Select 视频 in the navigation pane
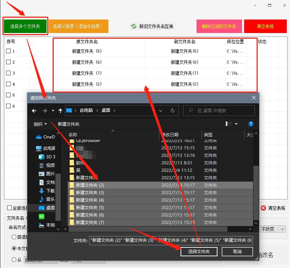The height and width of the screenshot is (268, 290). pyautogui.click(x=47, y=165)
